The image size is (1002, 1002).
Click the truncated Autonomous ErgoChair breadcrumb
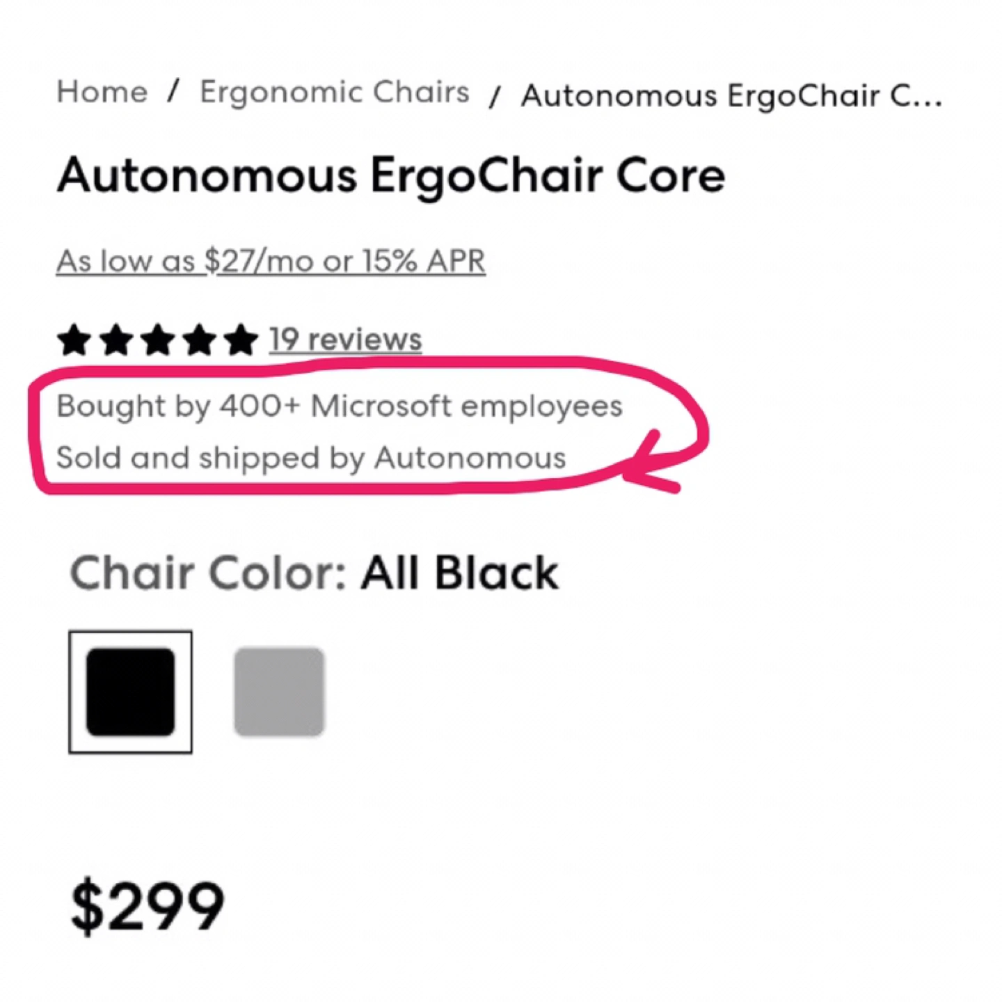click(731, 96)
